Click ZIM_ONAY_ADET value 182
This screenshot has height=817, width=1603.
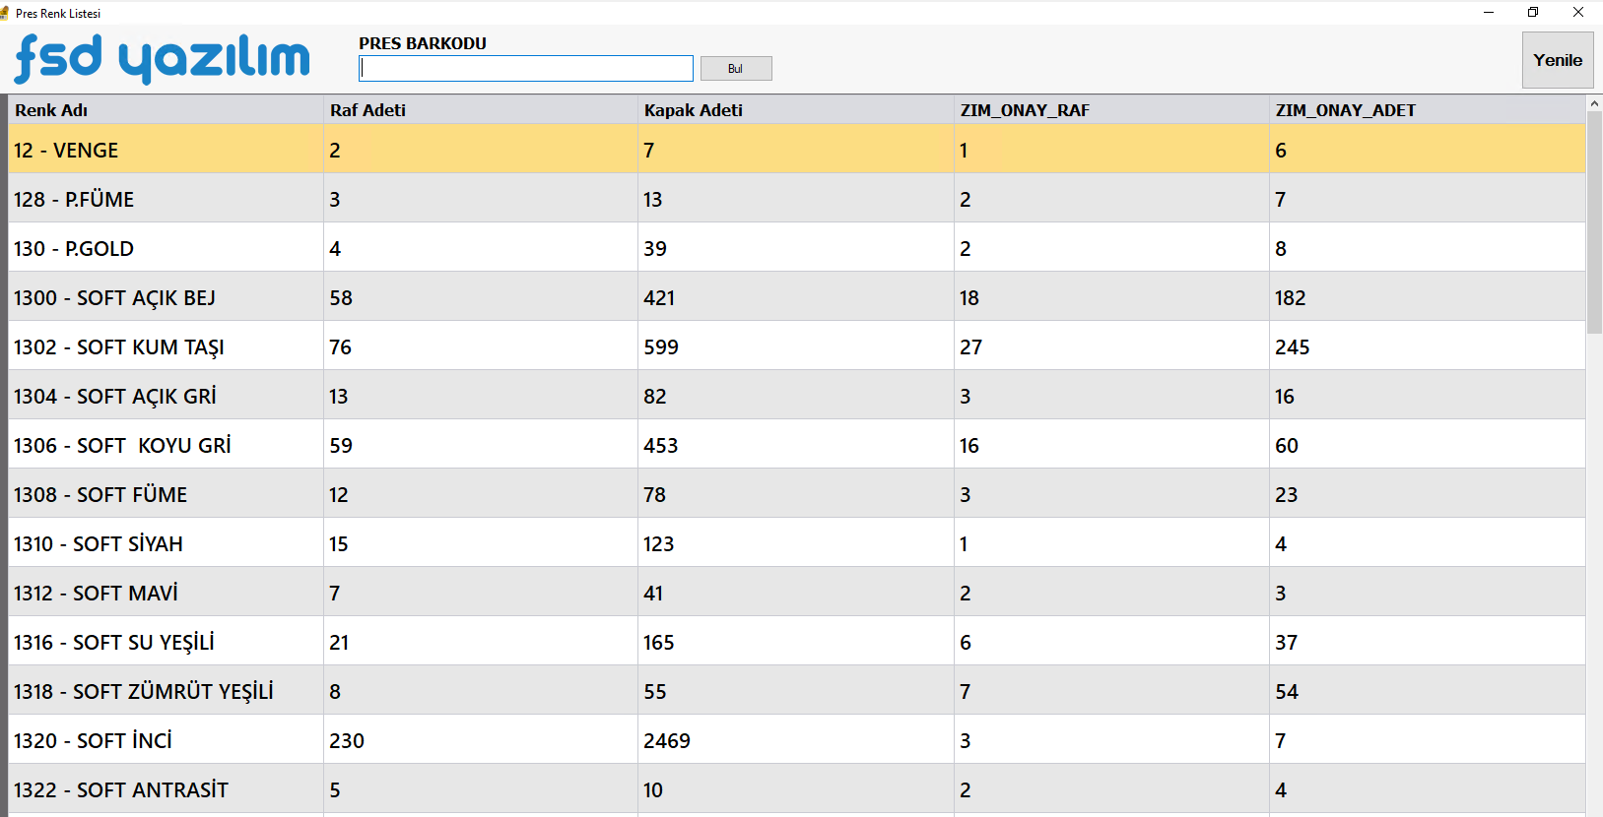click(1290, 298)
